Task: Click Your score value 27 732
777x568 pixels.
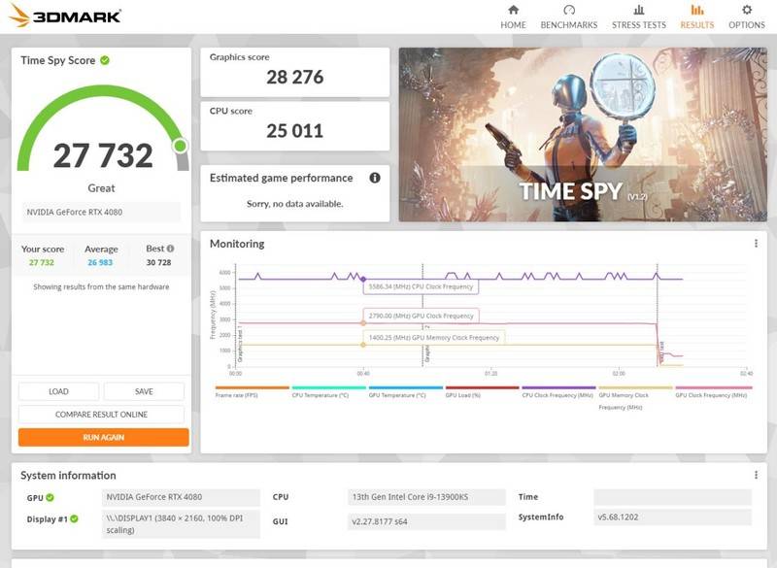Action: tap(42, 262)
